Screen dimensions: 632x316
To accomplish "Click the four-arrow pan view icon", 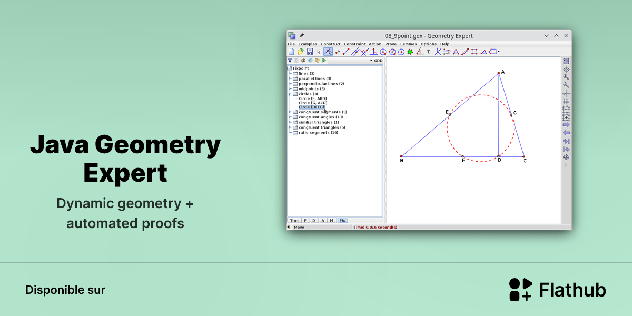I will point(566,69).
